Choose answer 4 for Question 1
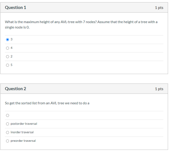Image resolution: width=173 pixels, height=155 pixels. pos(7,48)
